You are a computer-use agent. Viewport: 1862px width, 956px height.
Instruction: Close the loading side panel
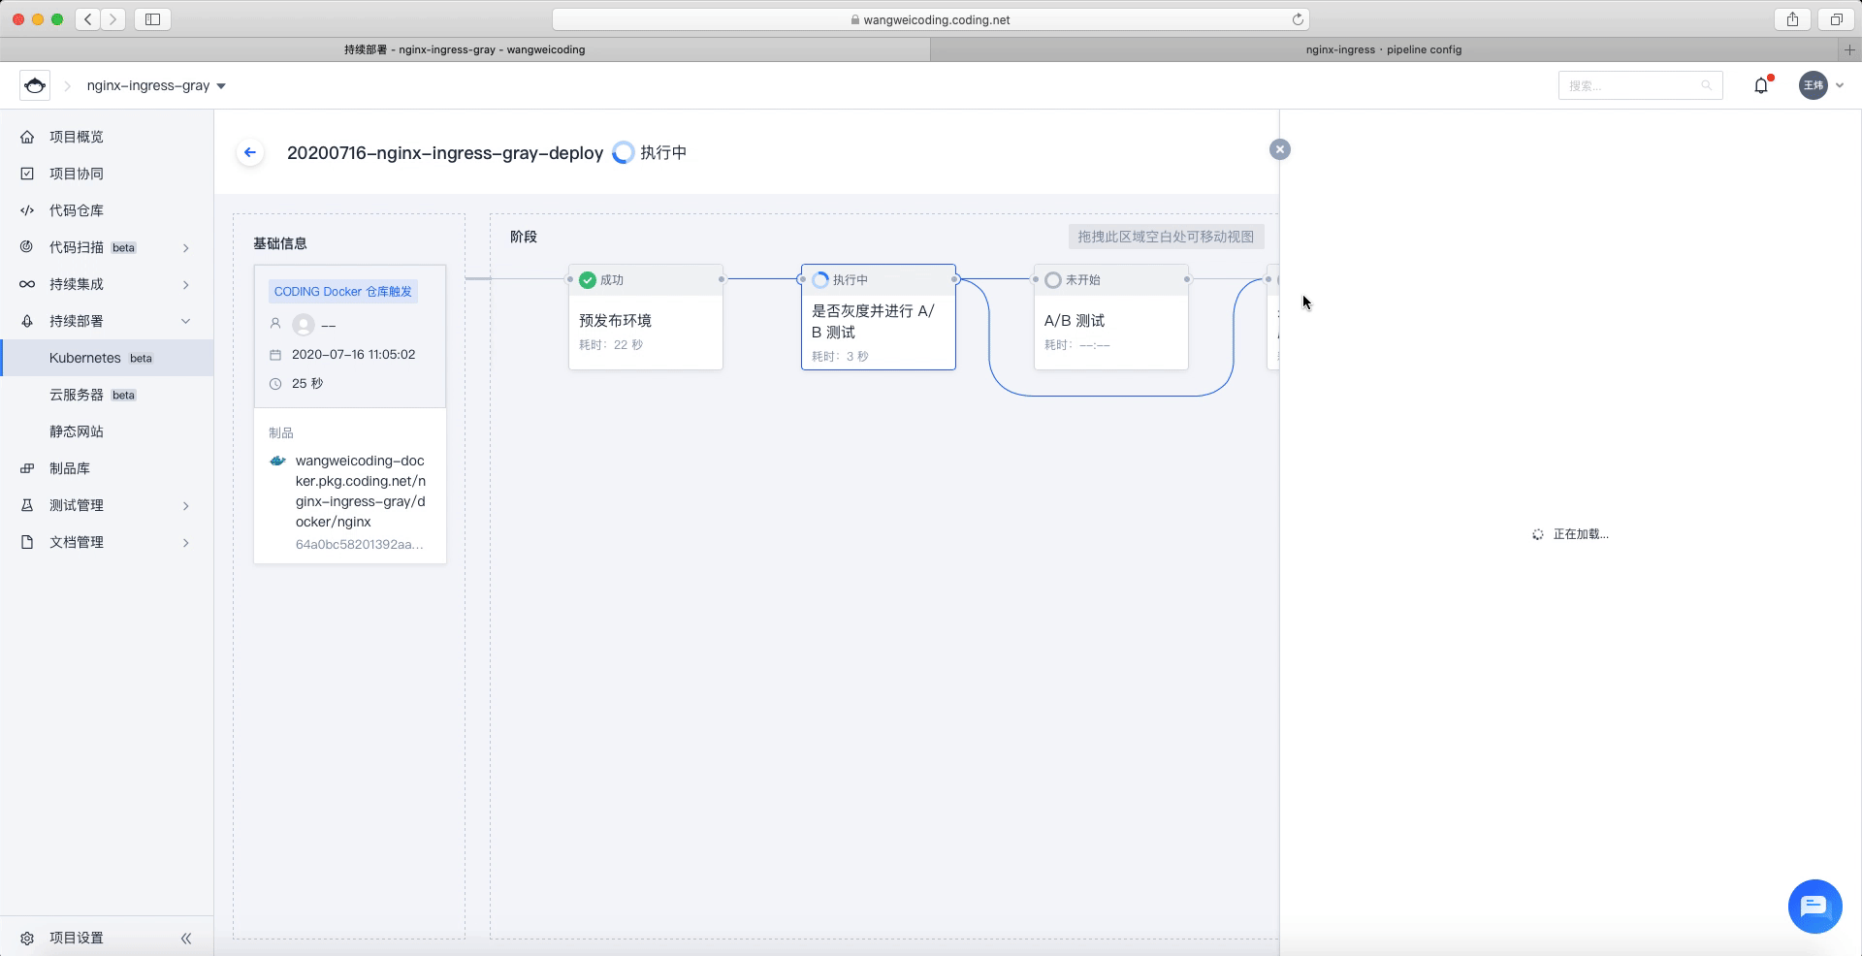[1280, 149]
